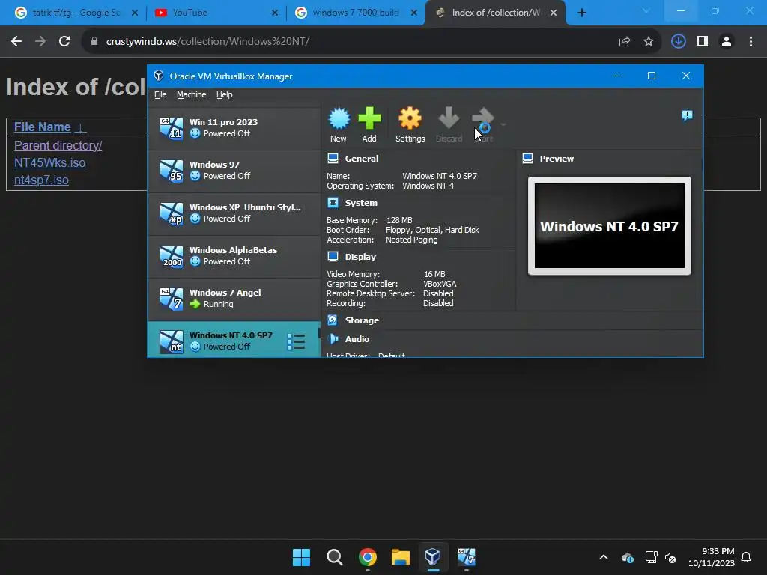This screenshot has height=575, width=767.
Task: Click the System section chip icon
Action: coord(333,203)
